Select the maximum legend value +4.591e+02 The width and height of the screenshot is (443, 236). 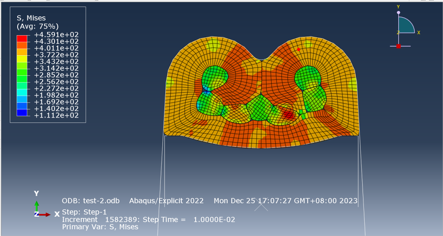[x=56, y=35]
